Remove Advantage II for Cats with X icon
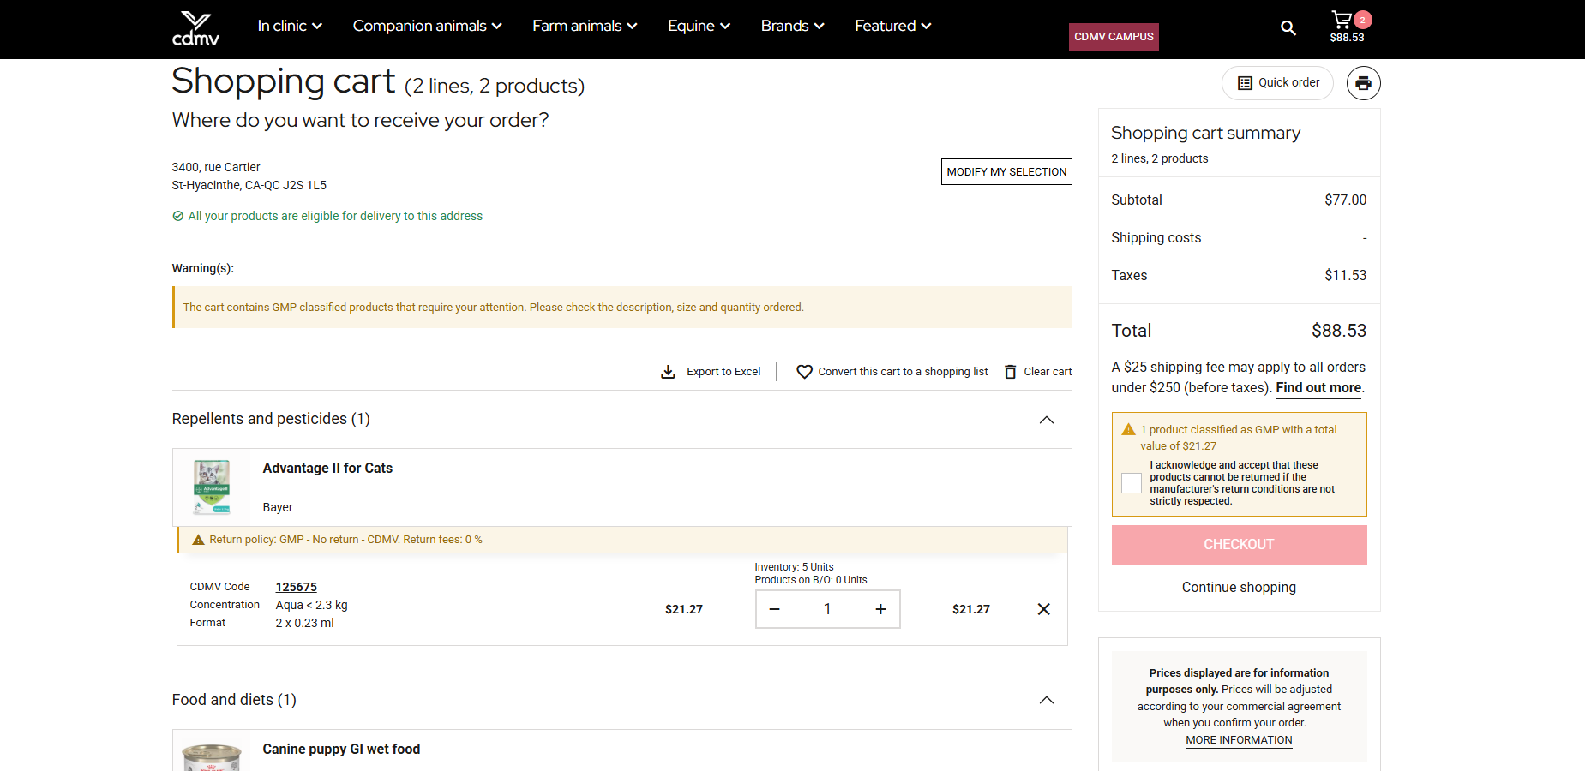Image resolution: width=1585 pixels, height=771 pixels. pos(1043,609)
